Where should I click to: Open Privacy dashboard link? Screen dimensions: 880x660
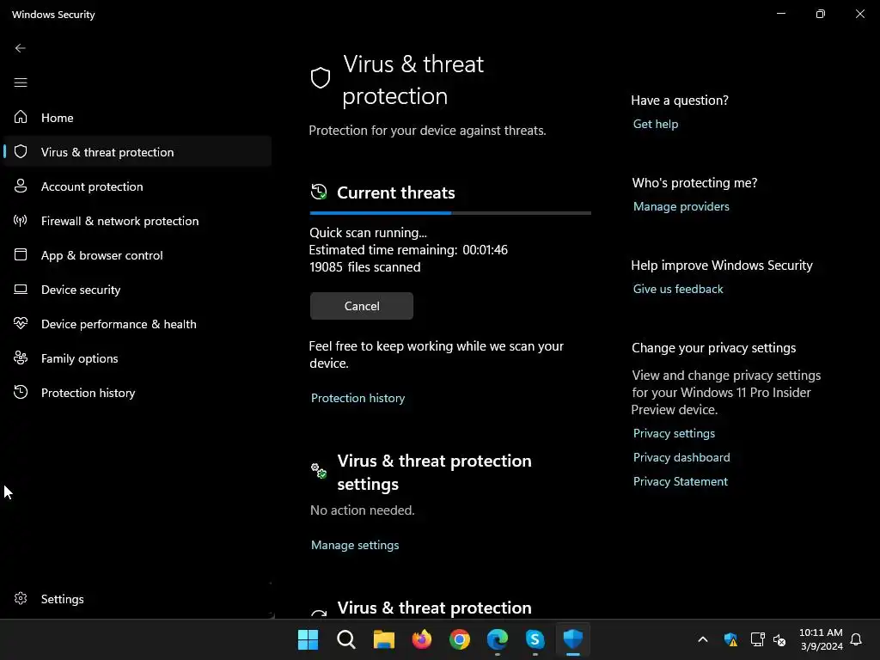click(681, 457)
